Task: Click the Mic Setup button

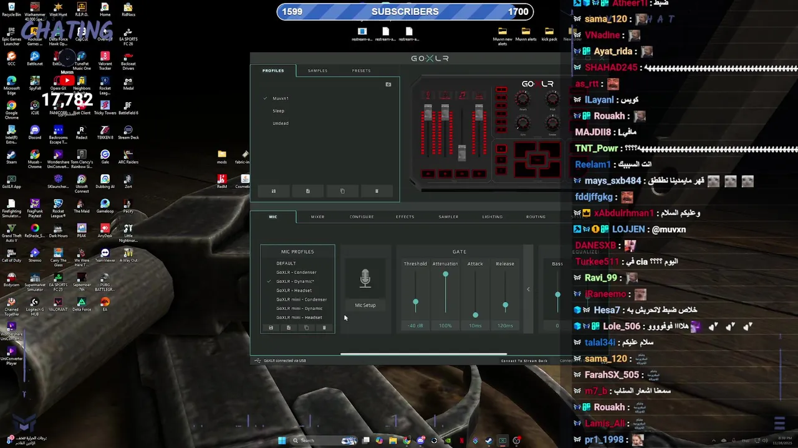Action: click(x=365, y=305)
